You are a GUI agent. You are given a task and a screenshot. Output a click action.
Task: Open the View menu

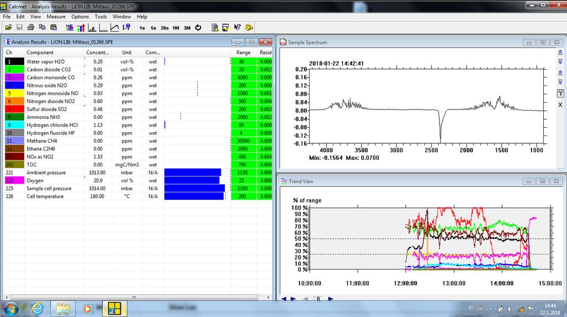tap(35, 17)
